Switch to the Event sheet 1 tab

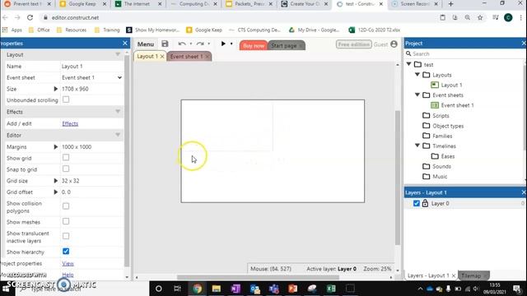pyautogui.click(x=186, y=57)
